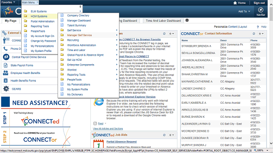This screenshot has width=273, height=153.
Task: Open the NavBar compass icon
Action: point(261,10)
